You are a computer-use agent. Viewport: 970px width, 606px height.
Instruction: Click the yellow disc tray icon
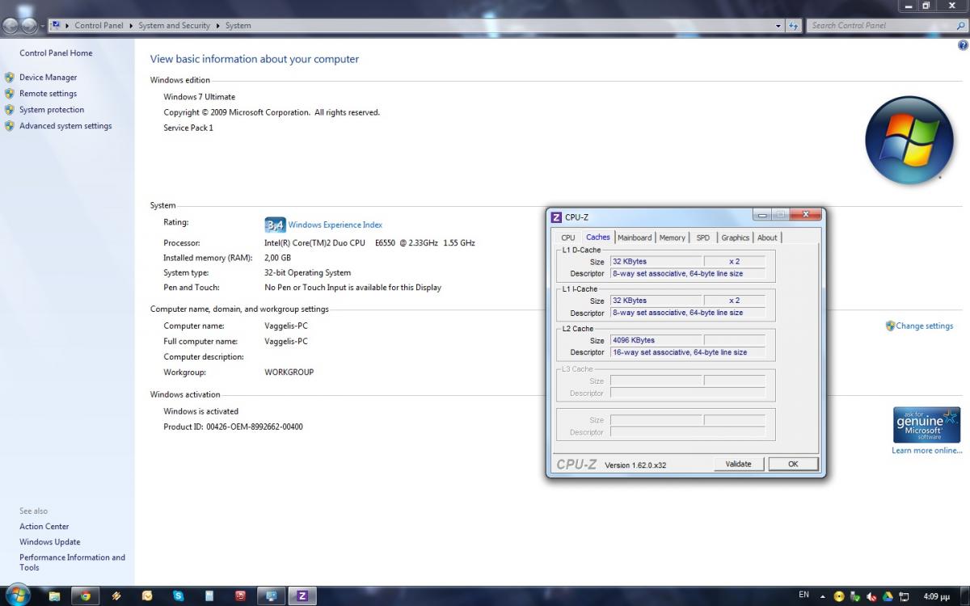(841, 596)
